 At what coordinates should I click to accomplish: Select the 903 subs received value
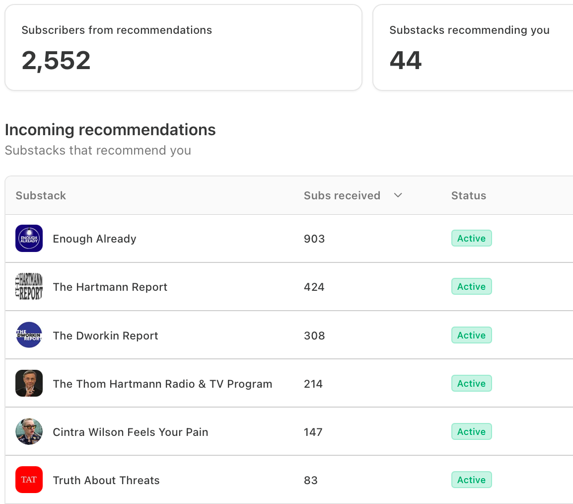314,239
